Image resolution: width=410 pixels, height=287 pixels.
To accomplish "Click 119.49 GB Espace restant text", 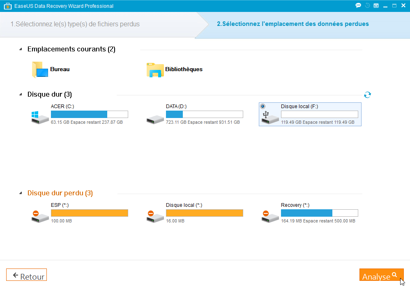I will (318, 122).
